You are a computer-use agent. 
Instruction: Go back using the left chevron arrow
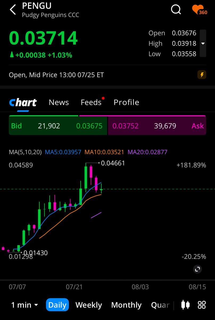13,10
